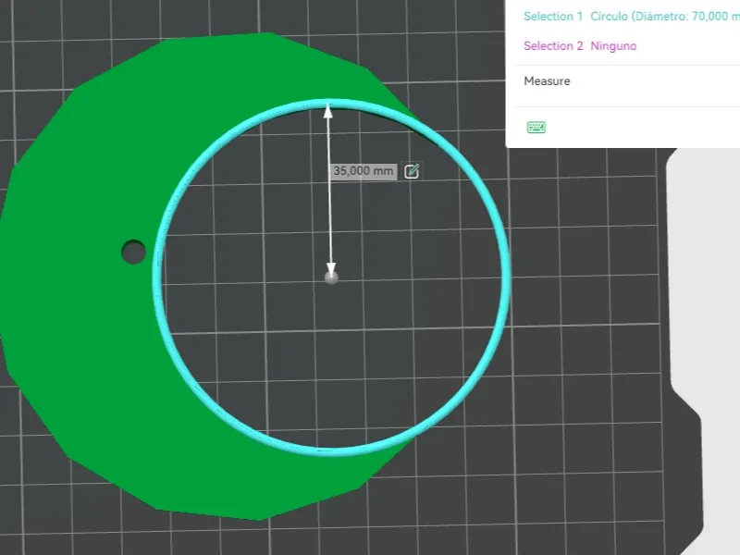The height and width of the screenshot is (555, 740).
Task: Open keyboard shortcuts icon in Measure panel
Action: 536,127
